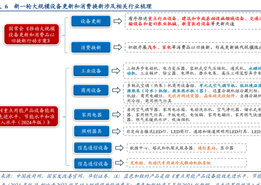Click the blue 商用设备 box
This screenshot has height=185, width=261.
click(91, 90)
